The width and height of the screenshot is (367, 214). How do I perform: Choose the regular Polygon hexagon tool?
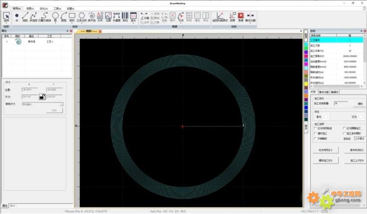point(81,16)
